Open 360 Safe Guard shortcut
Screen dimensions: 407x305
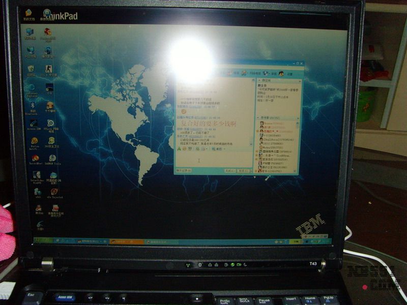(x=52, y=142)
